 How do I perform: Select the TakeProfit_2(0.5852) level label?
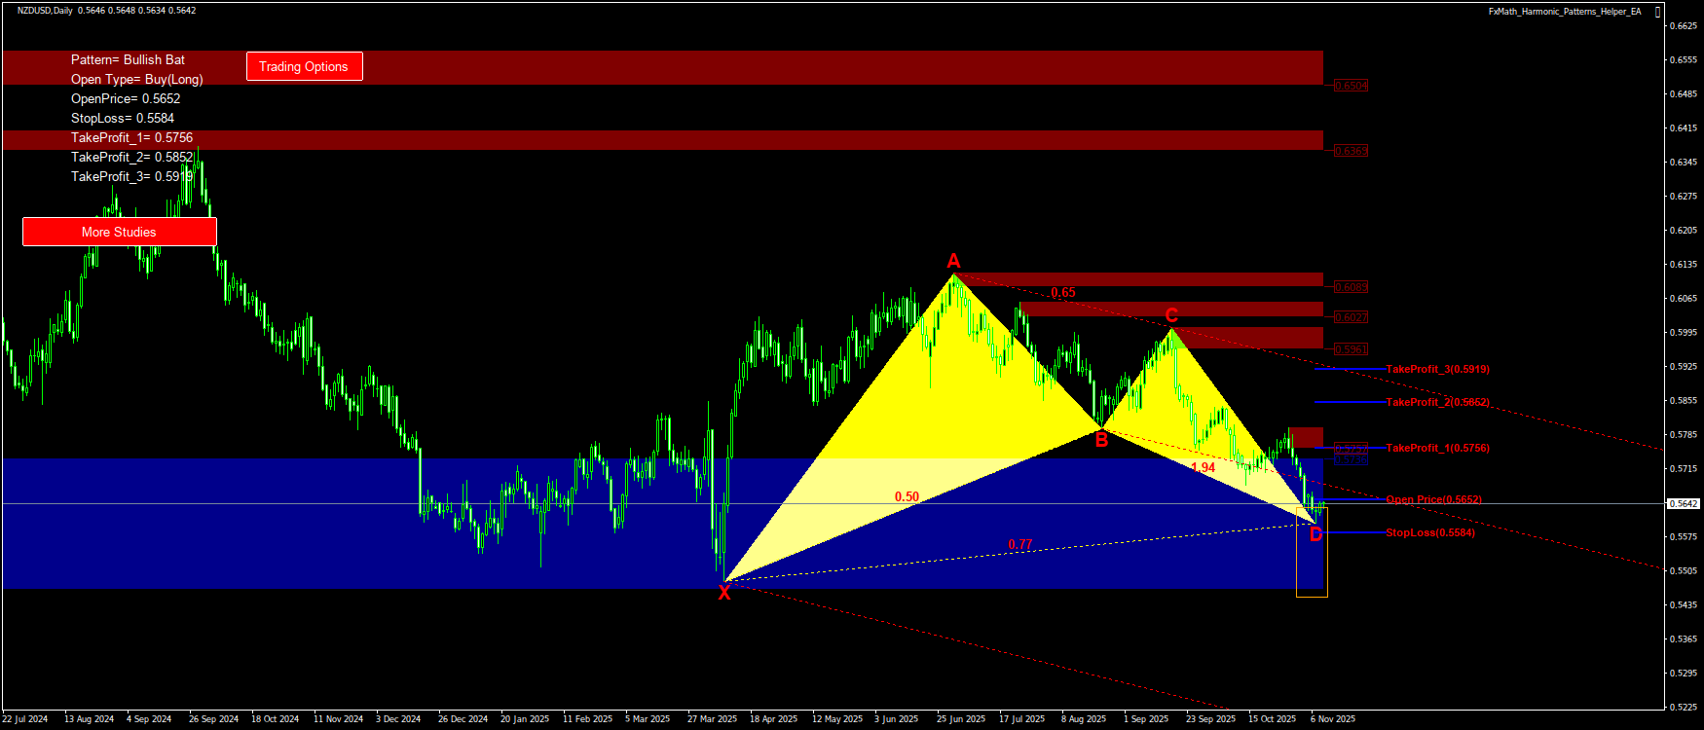(x=1437, y=402)
